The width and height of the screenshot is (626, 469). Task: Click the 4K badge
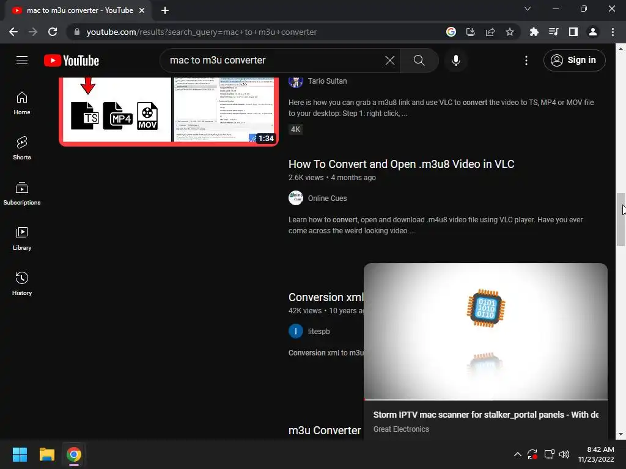(295, 129)
